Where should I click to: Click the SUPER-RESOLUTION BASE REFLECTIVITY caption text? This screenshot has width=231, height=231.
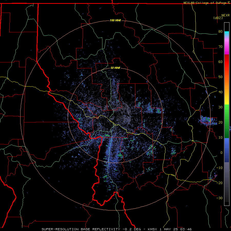pos(81,229)
